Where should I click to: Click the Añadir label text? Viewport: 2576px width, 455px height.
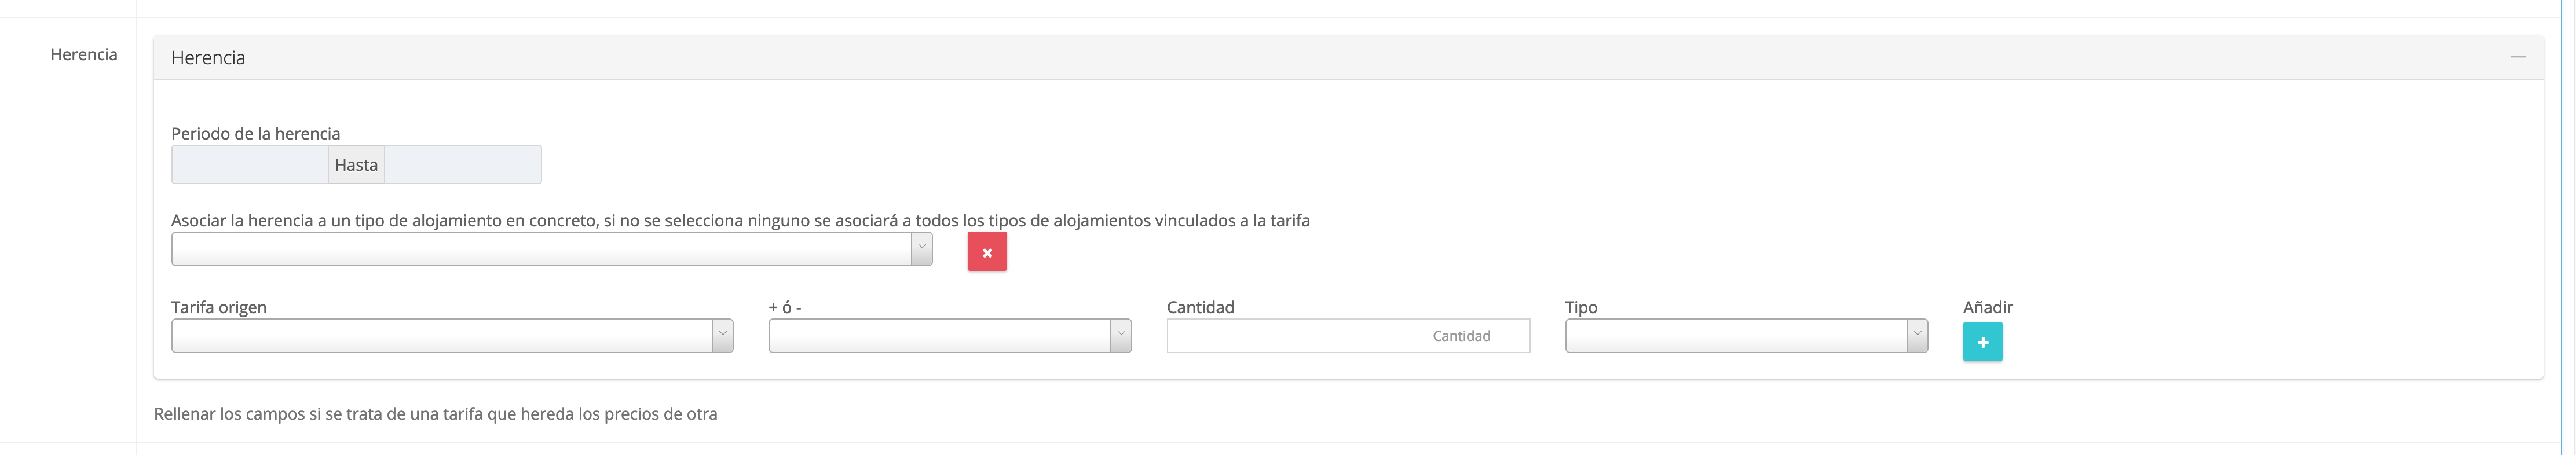pos(1987,307)
